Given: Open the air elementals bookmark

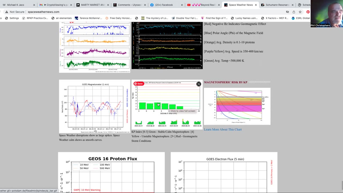Looking at the screenshot, I should point(61,18).
